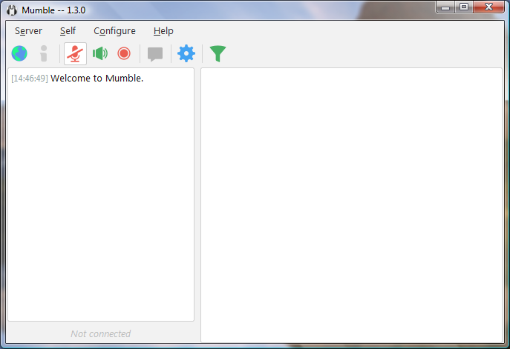Click the Mumble application icon in title bar
Screen dimensions: 510x349
coord(12,10)
